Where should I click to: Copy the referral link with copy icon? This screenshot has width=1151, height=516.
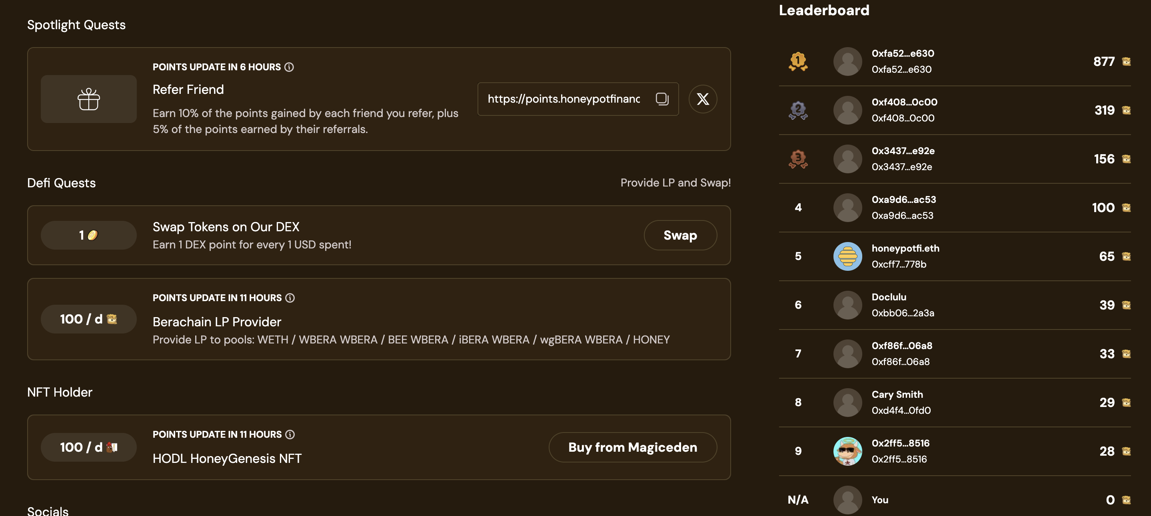(662, 99)
